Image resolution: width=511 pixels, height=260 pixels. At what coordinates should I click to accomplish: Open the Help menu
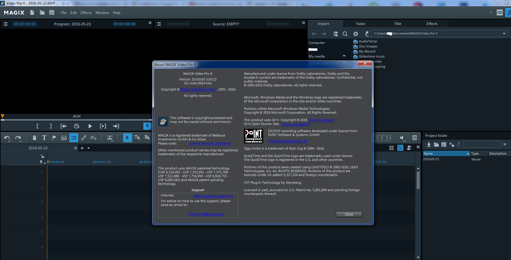117,13
